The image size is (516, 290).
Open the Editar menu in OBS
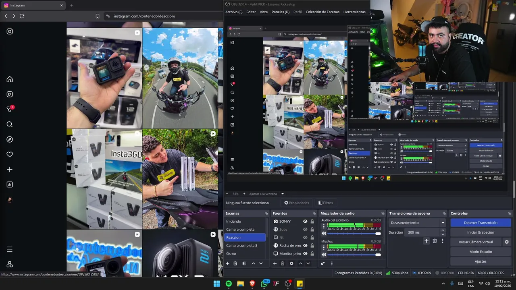[x=251, y=12]
